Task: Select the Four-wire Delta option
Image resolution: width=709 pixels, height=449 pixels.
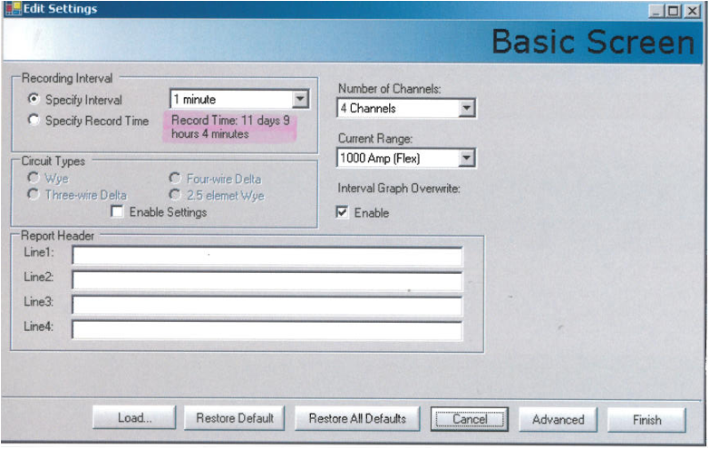Action: pos(175,178)
